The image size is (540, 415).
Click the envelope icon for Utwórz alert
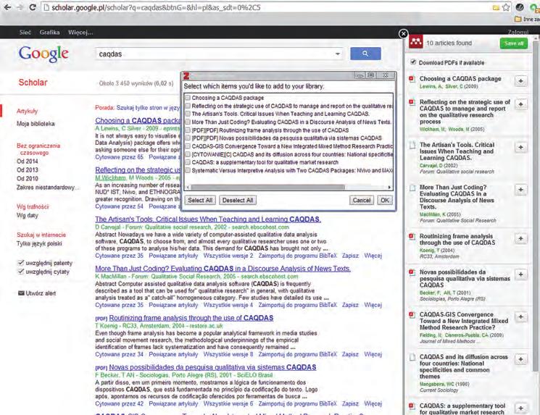pos(21,293)
